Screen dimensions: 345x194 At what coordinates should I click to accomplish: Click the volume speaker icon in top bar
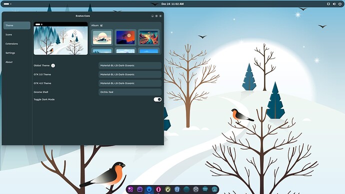(x=334, y=4)
